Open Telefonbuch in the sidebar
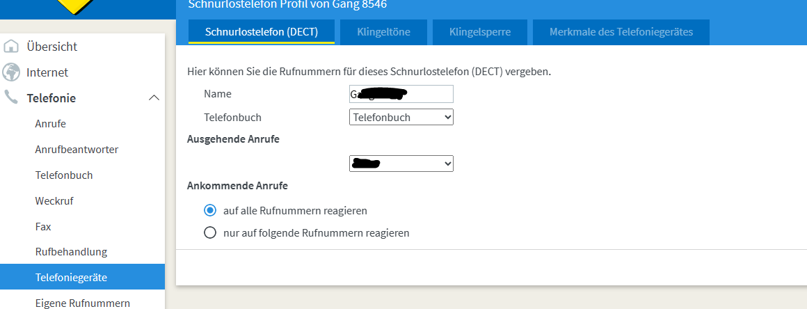This screenshot has width=807, height=309. (x=64, y=175)
